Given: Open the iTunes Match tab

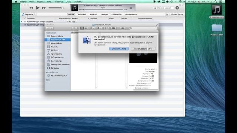Looking at the screenshot, I should (x=131, y=14).
